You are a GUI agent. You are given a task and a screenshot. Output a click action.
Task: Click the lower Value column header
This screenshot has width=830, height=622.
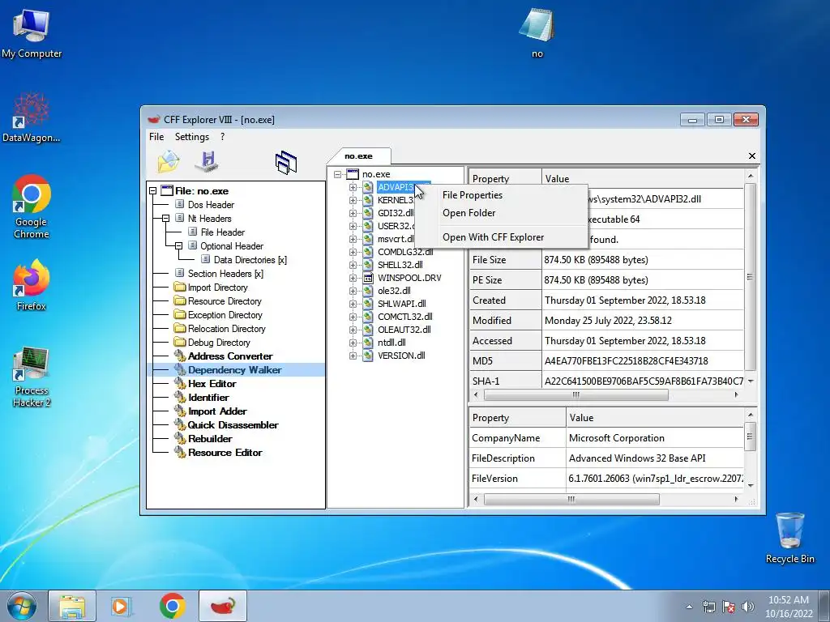coord(654,418)
